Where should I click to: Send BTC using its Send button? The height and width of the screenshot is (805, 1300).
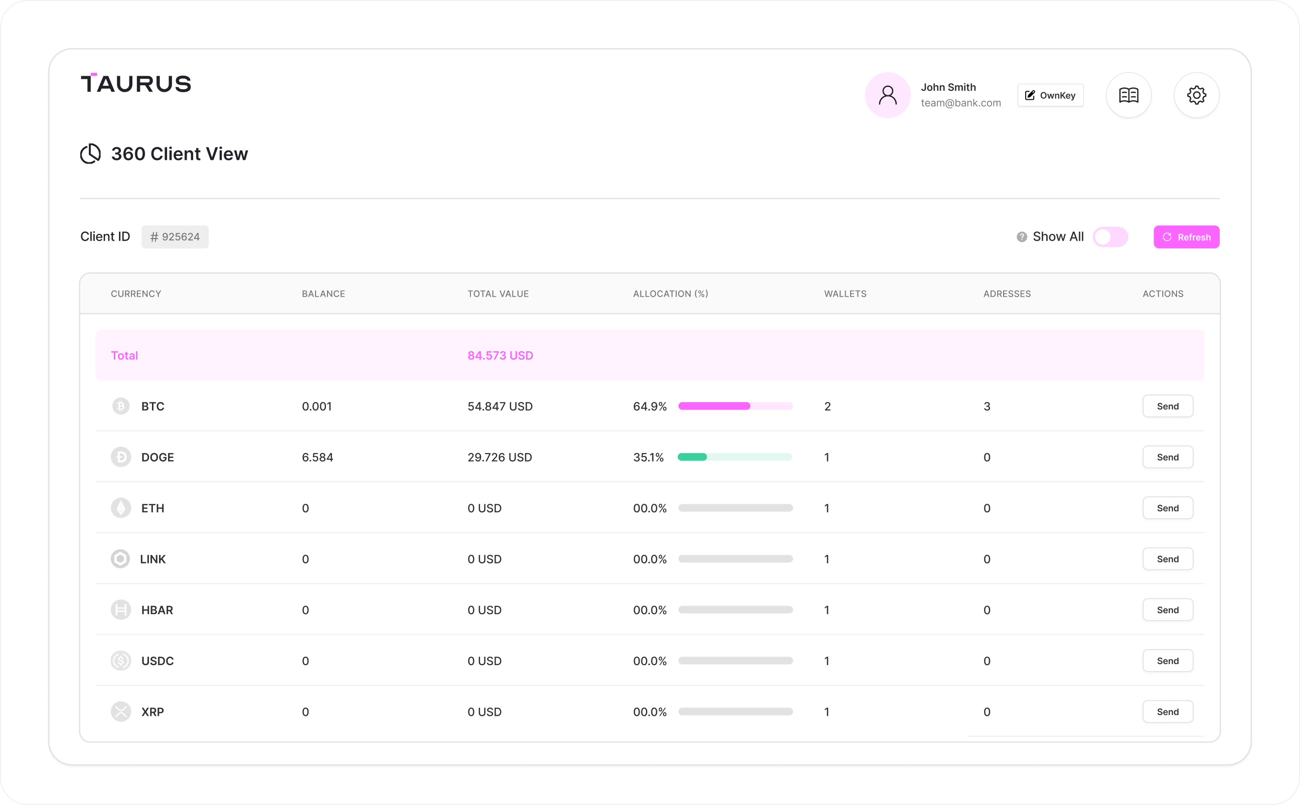point(1168,406)
